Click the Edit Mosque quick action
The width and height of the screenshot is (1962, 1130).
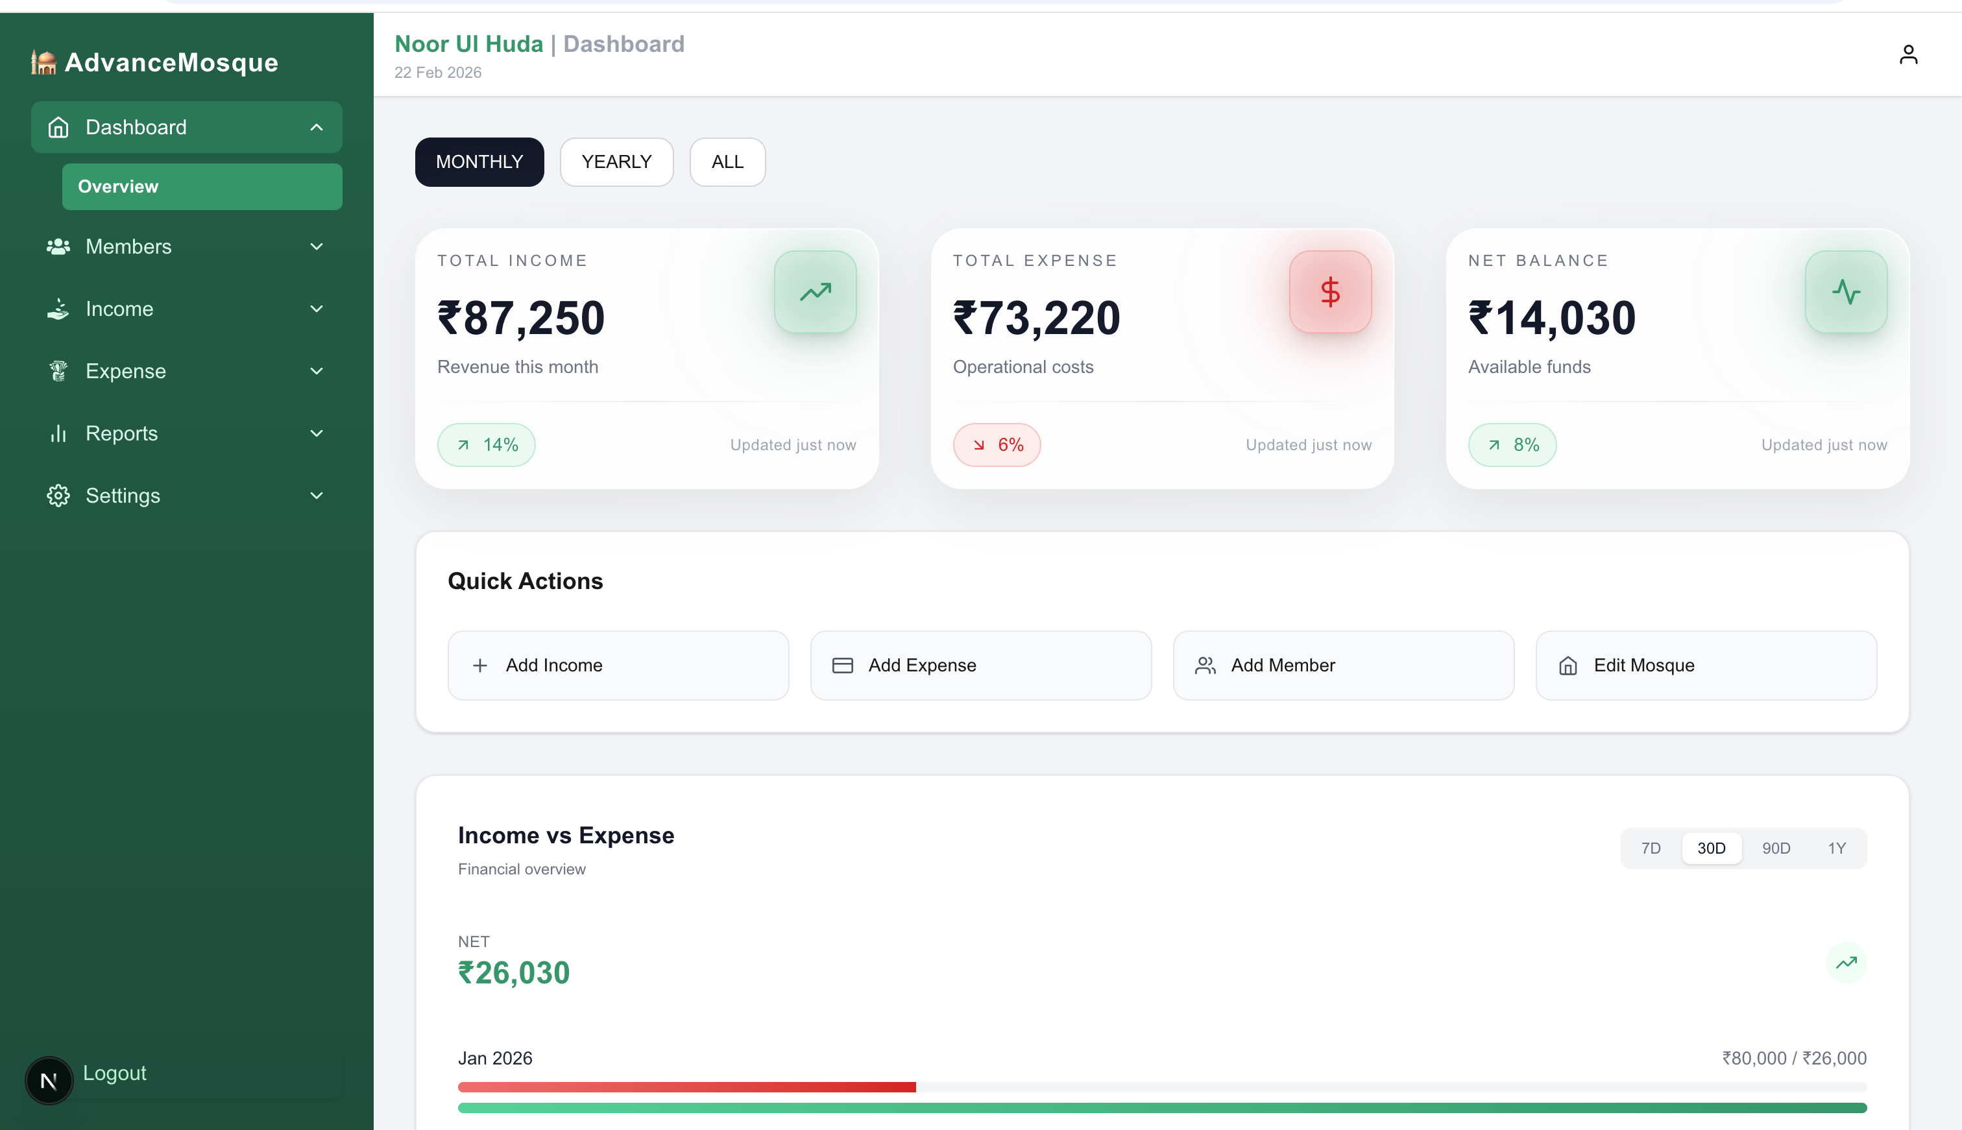pos(1705,665)
